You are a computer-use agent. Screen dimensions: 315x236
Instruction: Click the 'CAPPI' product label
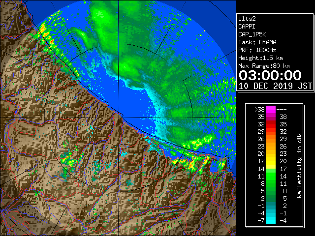(x=247, y=27)
